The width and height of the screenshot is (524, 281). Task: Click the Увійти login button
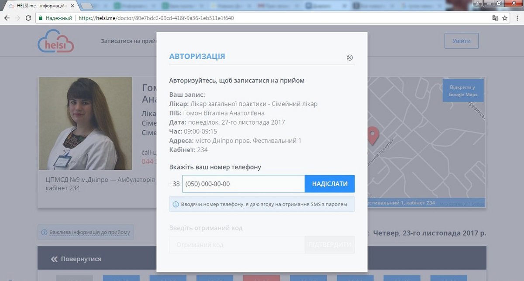coord(461,41)
